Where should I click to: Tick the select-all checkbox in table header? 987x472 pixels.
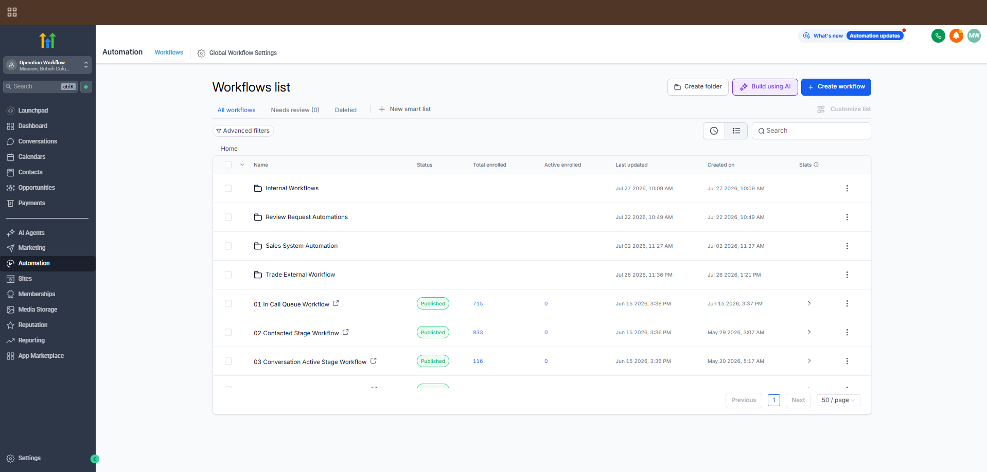coord(228,165)
